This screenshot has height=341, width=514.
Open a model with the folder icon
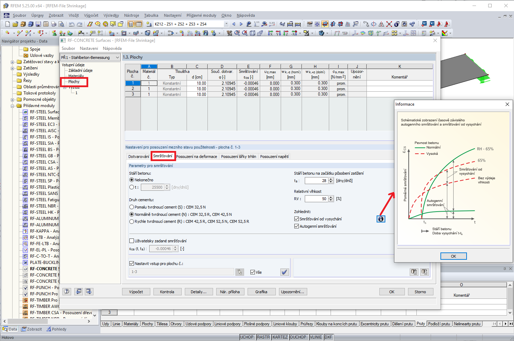point(15,24)
